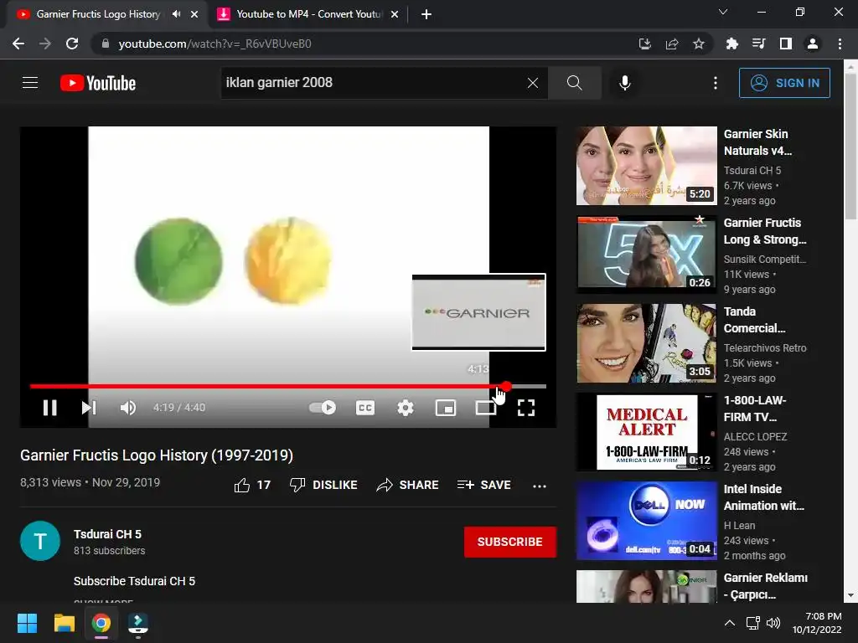The width and height of the screenshot is (858, 643).
Task: Open the Windows Start menu
Action: 27,623
